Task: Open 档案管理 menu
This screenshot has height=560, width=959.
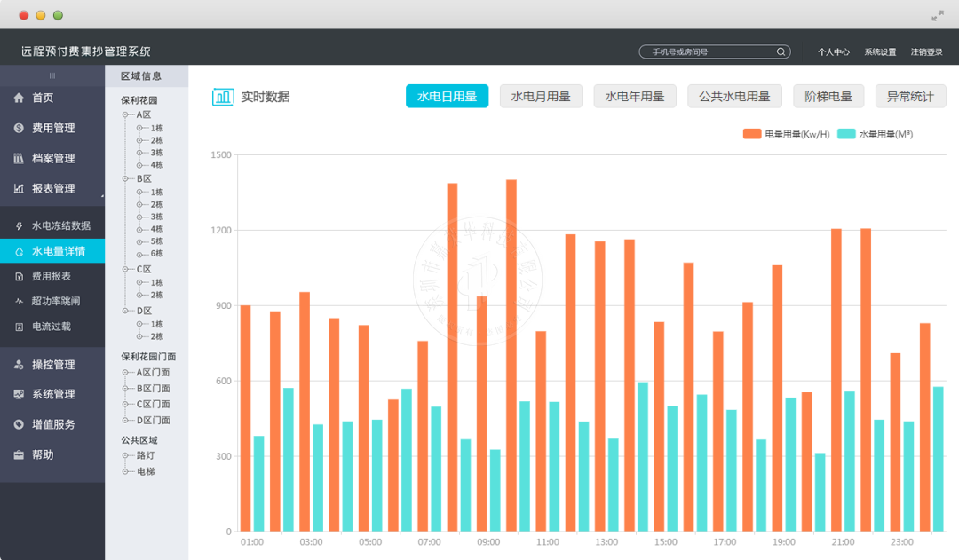Action: pyautogui.click(x=52, y=158)
